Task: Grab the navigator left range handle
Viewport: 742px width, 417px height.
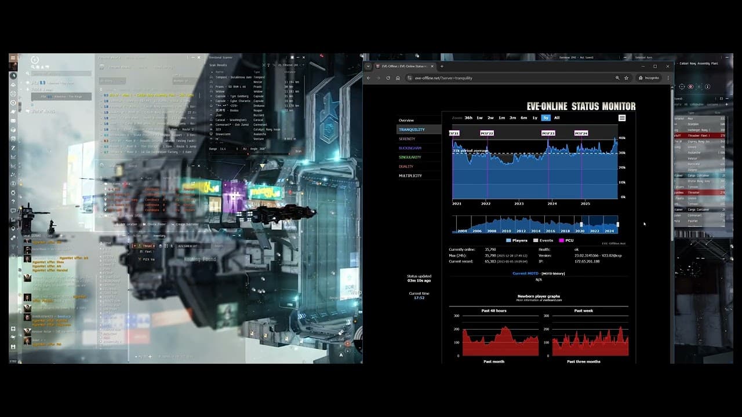Action: pyautogui.click(x=581, y=224)
